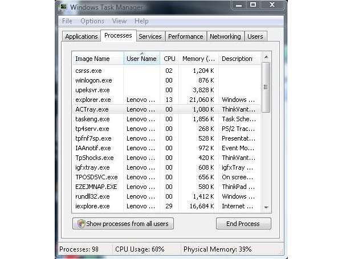Select the iexplore.exe process row

(166, 206)
